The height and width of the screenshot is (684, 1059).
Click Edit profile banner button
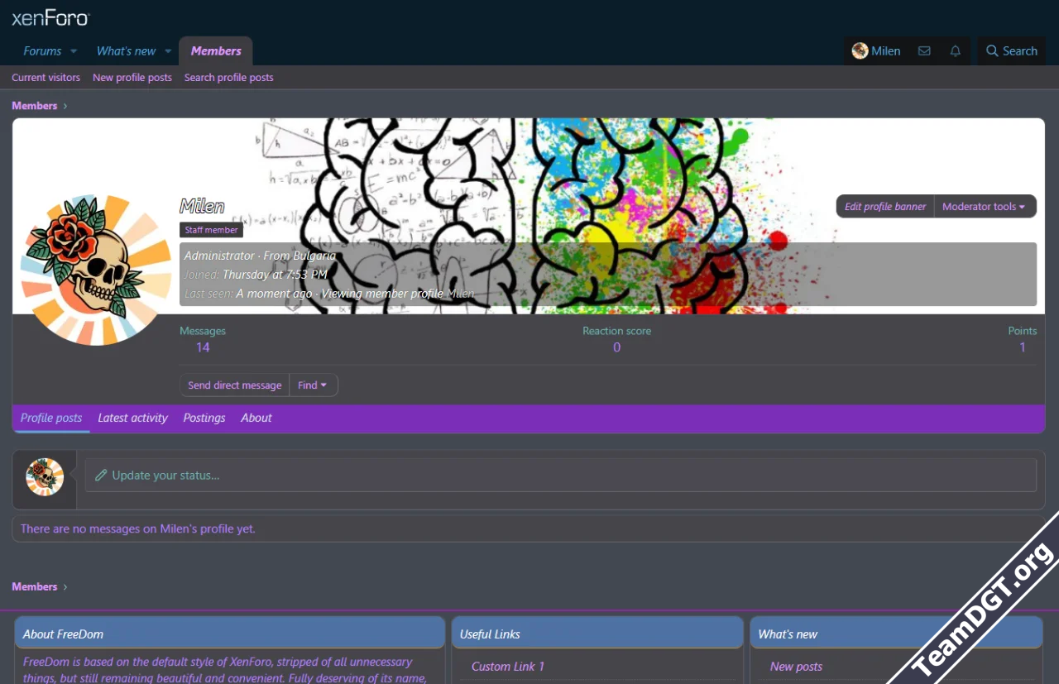tap(884, 207)
